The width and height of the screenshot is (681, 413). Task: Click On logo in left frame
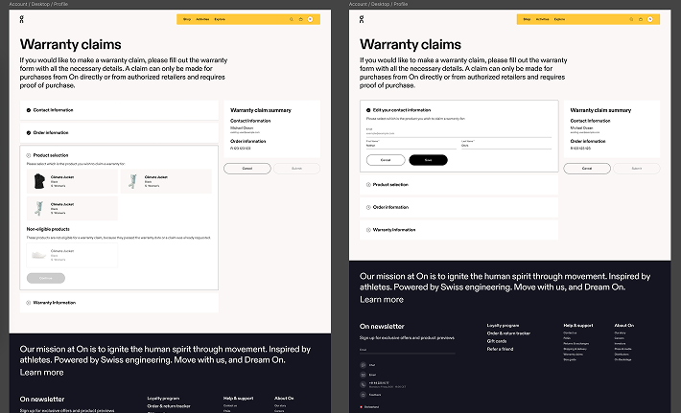coord(22,19)
